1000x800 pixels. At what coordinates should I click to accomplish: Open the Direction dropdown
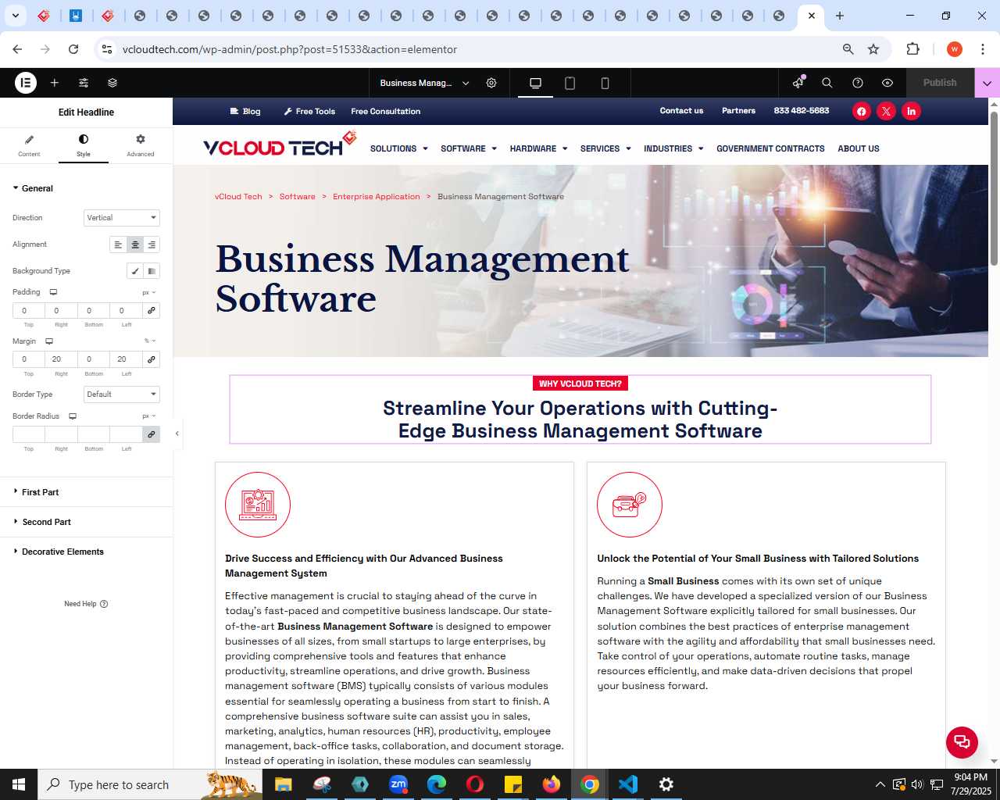click(122, 218)
